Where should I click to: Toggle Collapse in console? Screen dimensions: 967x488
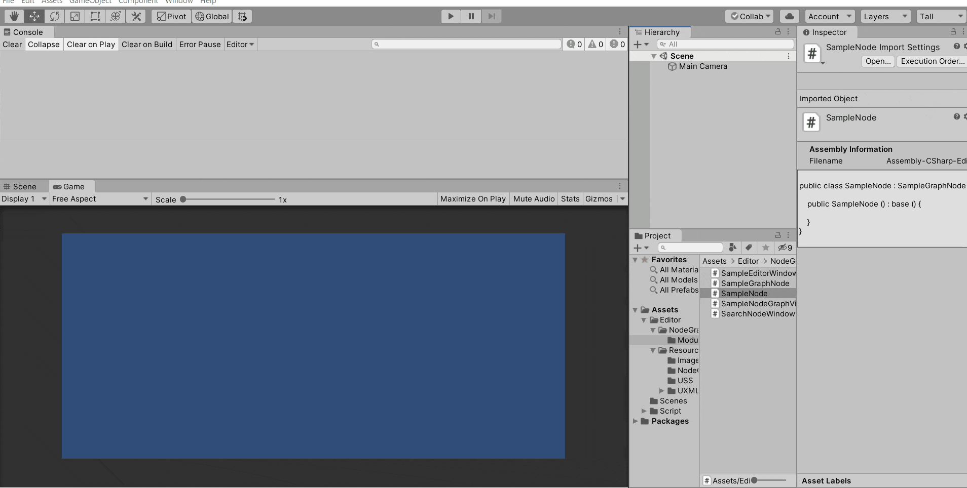[x=44, y=44]
